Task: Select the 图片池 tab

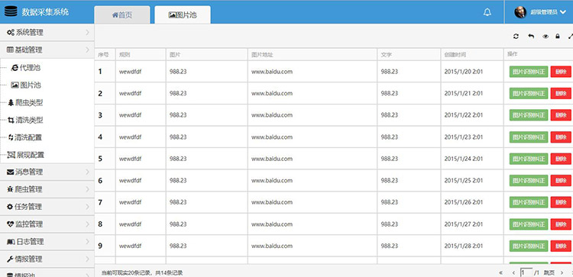Action: pyautogui.click(x=183, y=15)
